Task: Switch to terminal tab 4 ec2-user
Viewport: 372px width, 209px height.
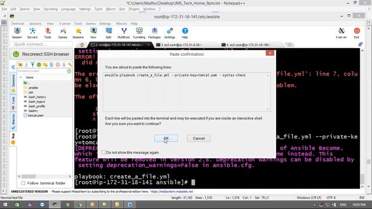Action: pos(246,45)
